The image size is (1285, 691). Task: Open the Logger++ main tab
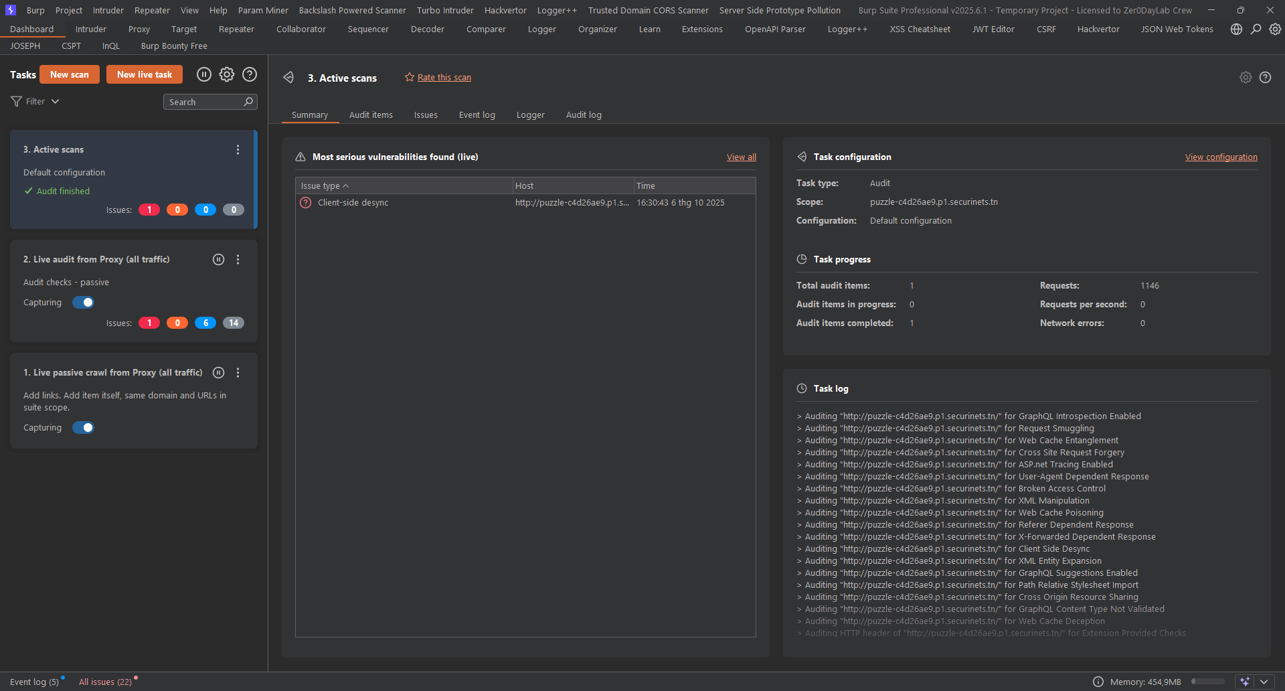coord(847,29)
